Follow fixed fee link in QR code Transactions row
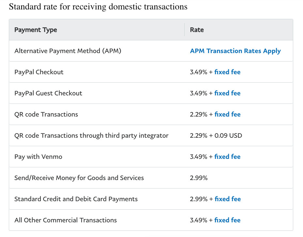Screen dimensions: 303x237 pos(227,114)
